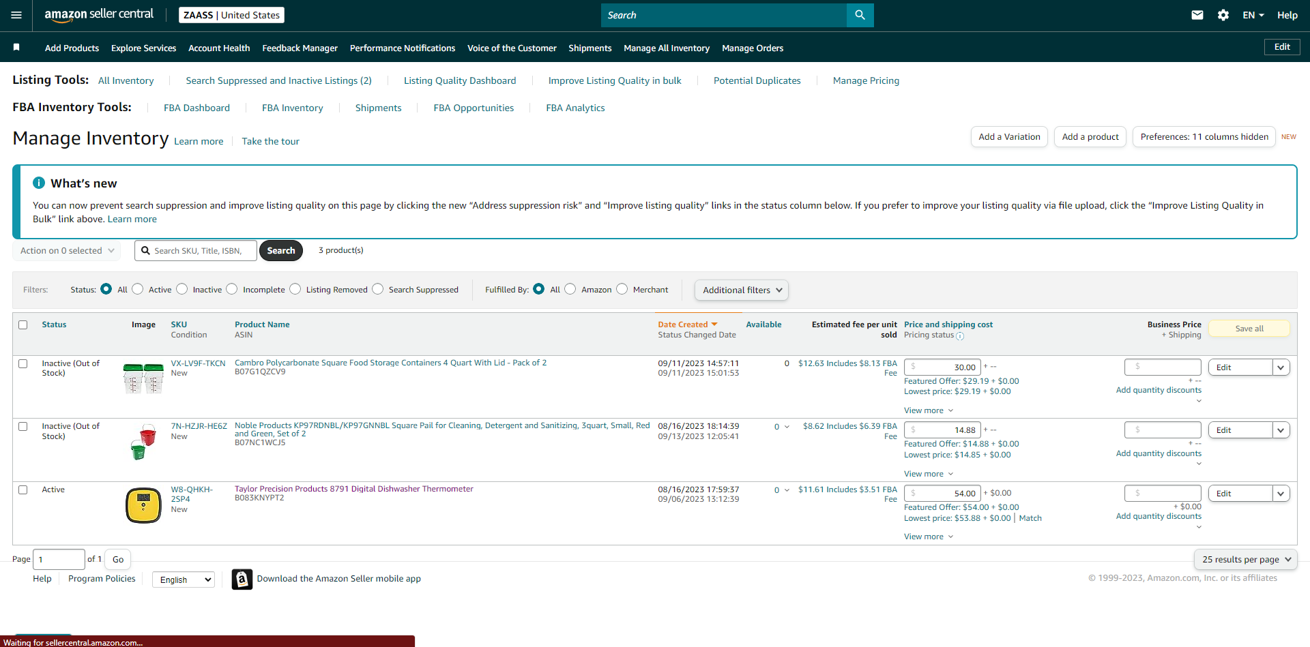Select Fulfilled By Merchant radio button
1310x647 pixels.
[x=622, y=289]
